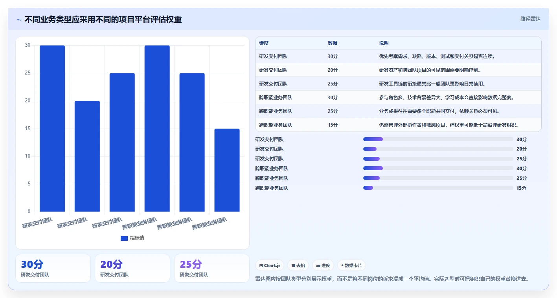
Task: Click the blue legend swatch for 指标值
Action: point(124,238)
